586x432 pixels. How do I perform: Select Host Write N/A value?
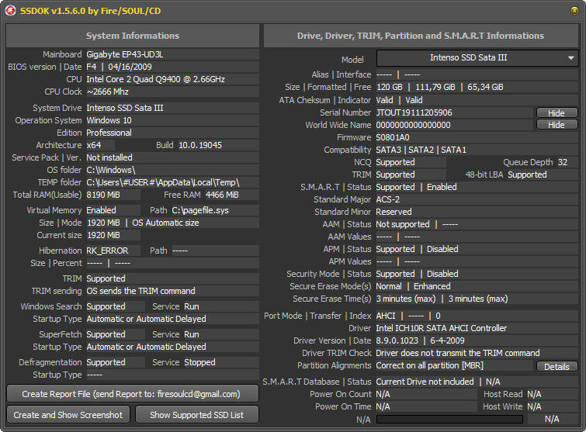(534, 406)
